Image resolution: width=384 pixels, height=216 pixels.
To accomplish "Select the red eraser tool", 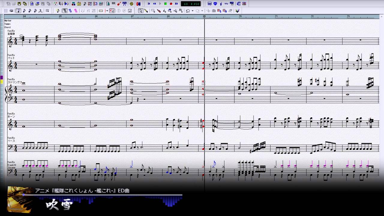I will click(x=158, y=11).
